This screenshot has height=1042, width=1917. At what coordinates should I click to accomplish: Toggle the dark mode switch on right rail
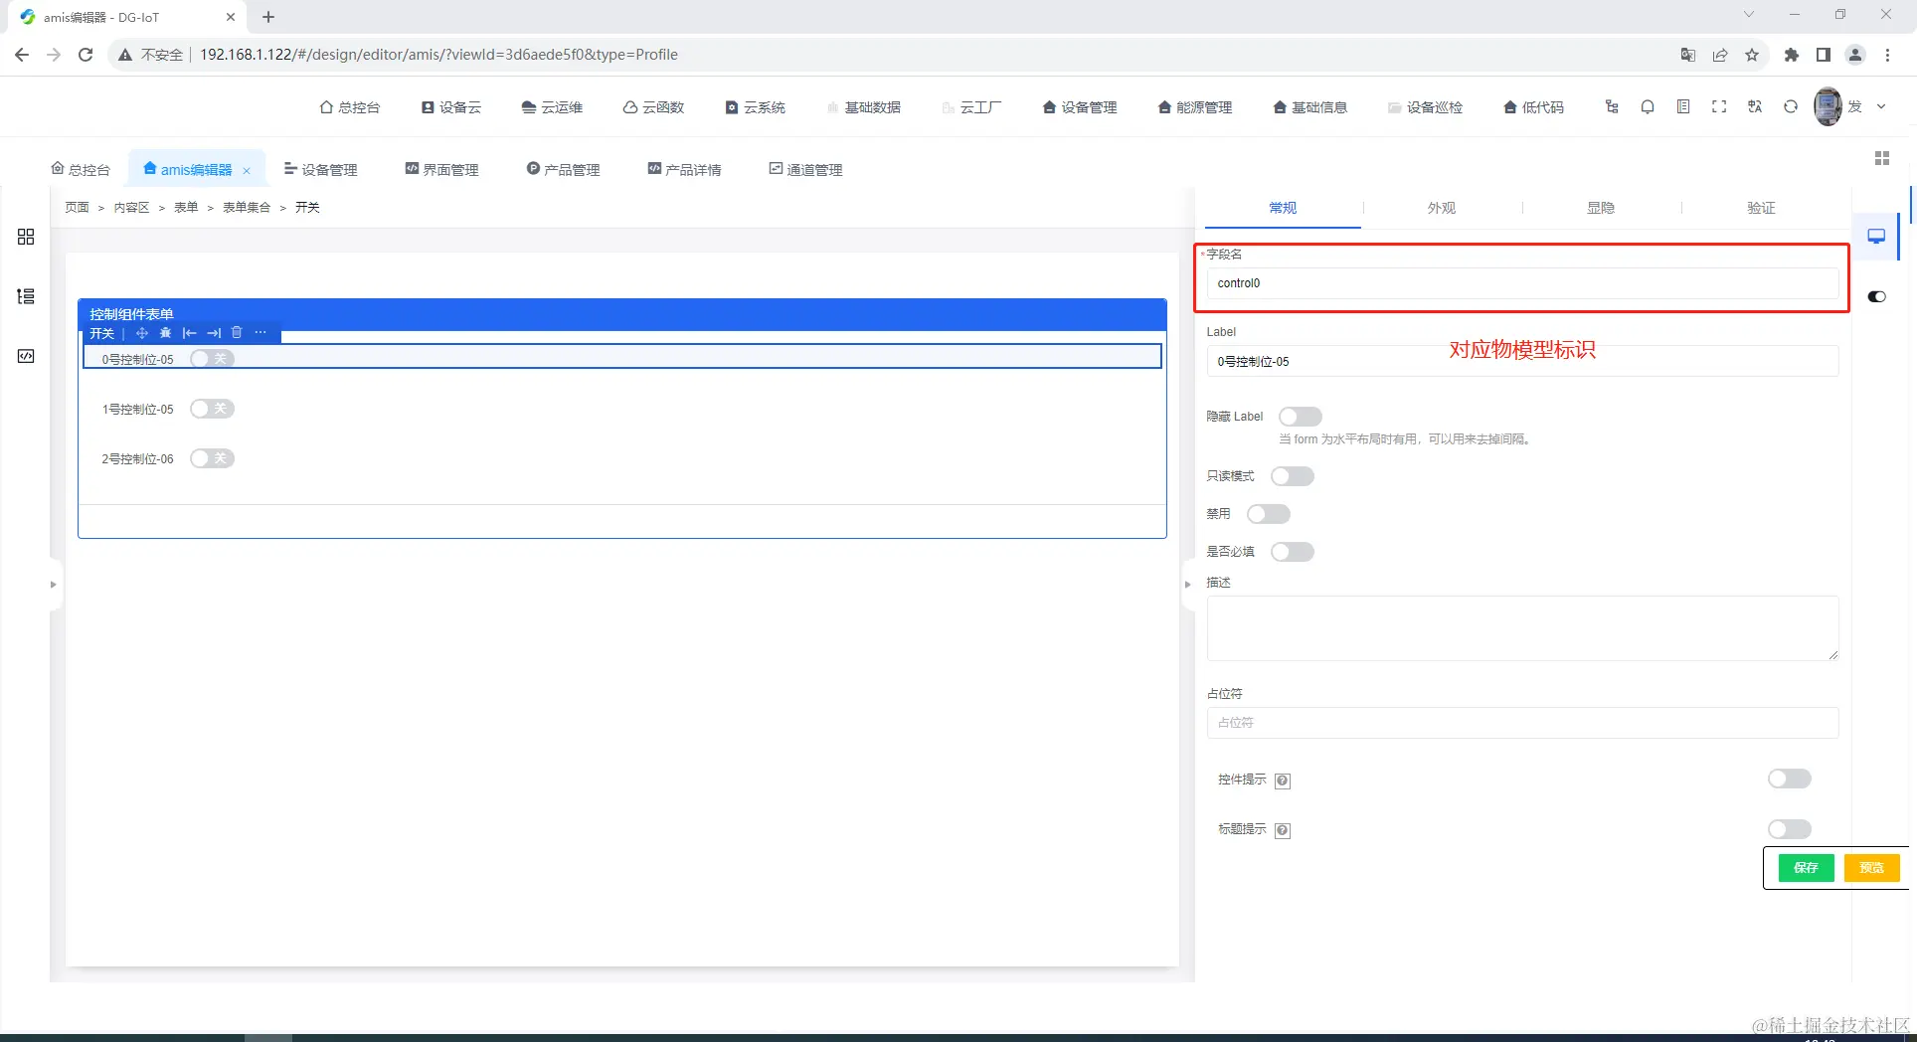click(x=1877, y=296)
